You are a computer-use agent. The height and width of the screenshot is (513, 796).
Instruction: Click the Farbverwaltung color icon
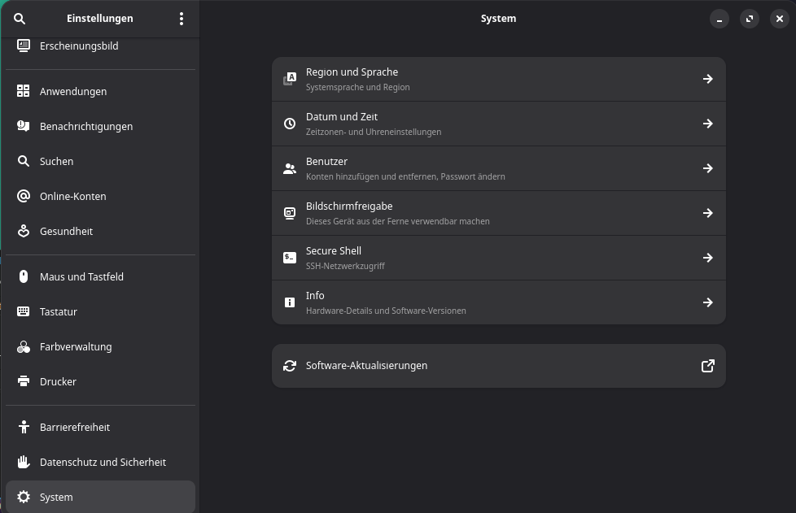point(24,347)
